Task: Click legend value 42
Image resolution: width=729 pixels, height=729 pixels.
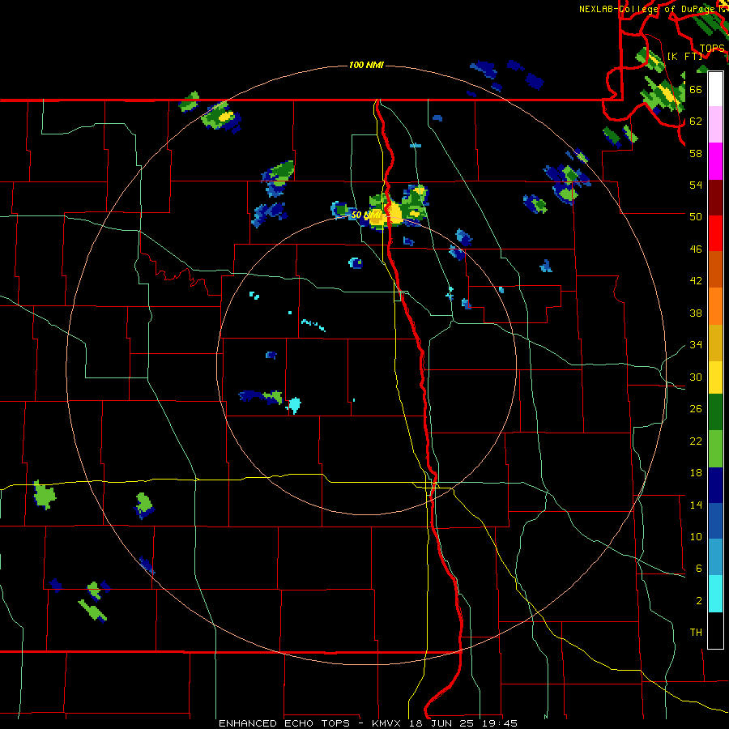Action: (x=696, y=281)
